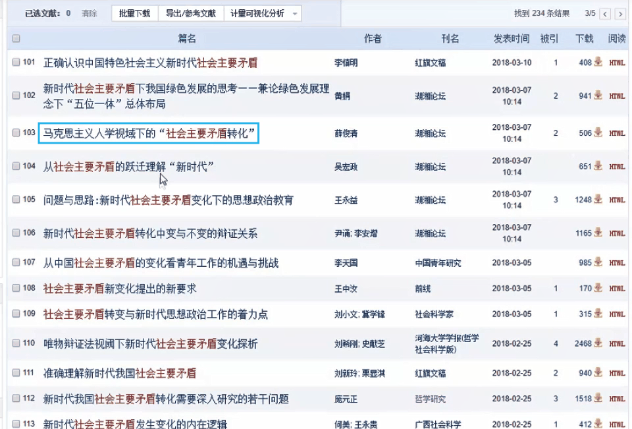Screen dimensions: 632x429
Task: Download article 107 via its download icon
Action: [598, 262]
